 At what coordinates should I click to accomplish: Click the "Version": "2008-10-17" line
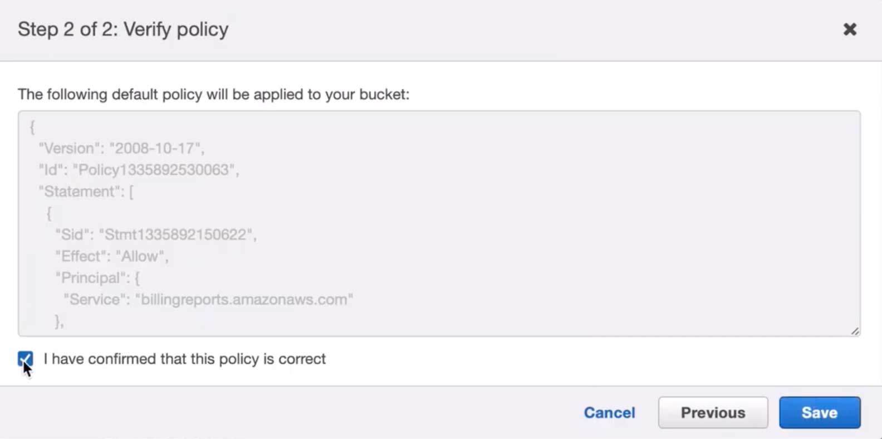pyautogui.click(x=121, y=148)
